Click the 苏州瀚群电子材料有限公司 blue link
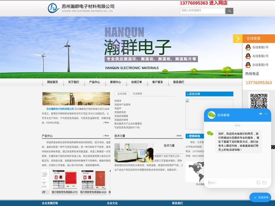The width and height of the screenshot is (275, 206). (60, 109)
